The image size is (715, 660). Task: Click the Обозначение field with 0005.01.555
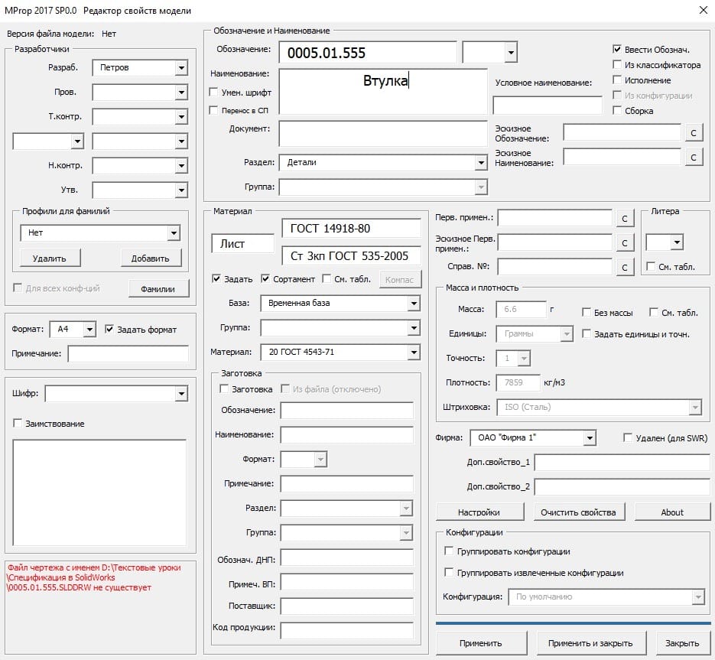368,53
